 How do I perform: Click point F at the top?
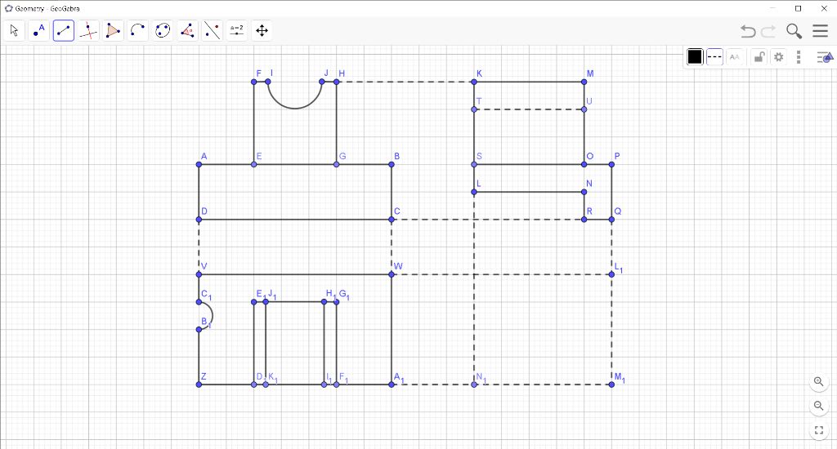(x=254, y=82)
